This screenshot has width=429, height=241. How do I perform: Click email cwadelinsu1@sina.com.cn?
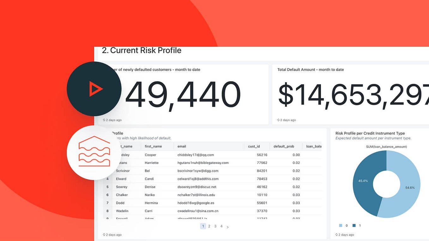(198, 211)
